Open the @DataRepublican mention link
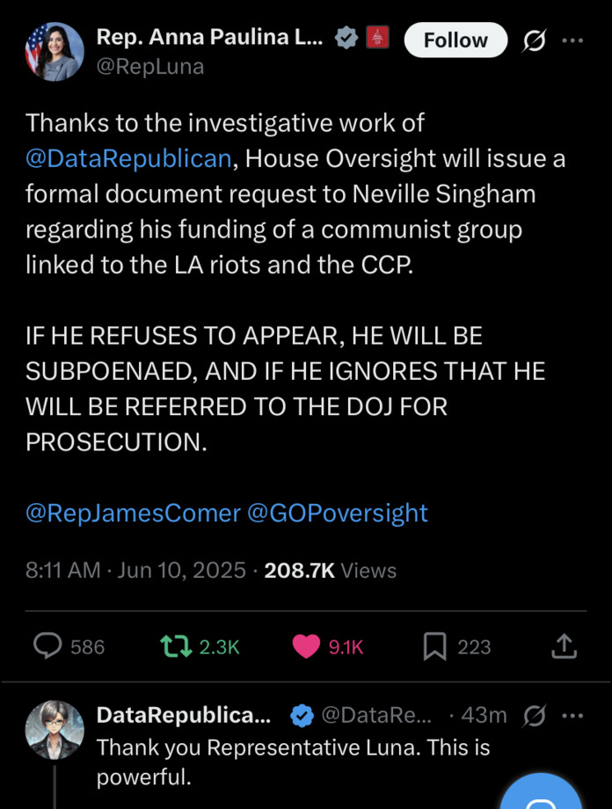Viewport: 612px width, 809px height. pyautogui.click(x=130, y=159)
